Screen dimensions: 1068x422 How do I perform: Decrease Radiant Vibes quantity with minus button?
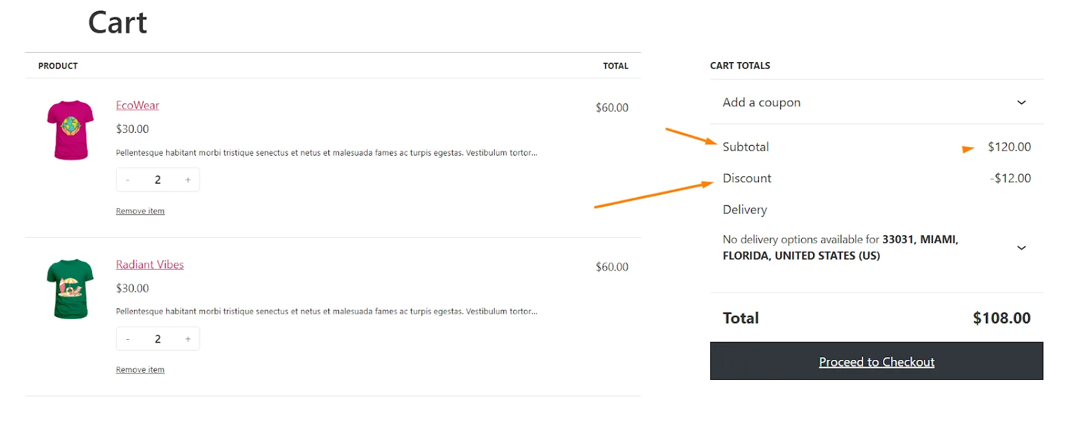coord(127,339)
